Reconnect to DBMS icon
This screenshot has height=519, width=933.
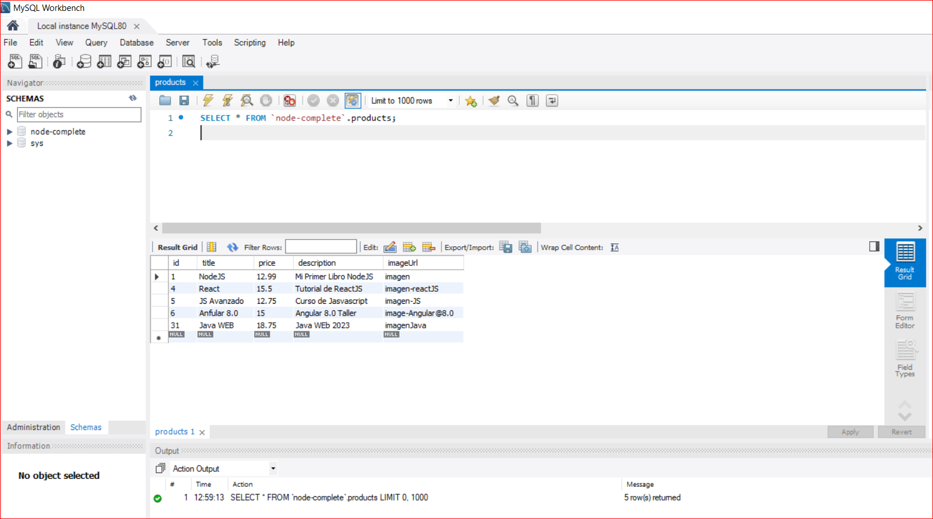(x=213, y=61)
